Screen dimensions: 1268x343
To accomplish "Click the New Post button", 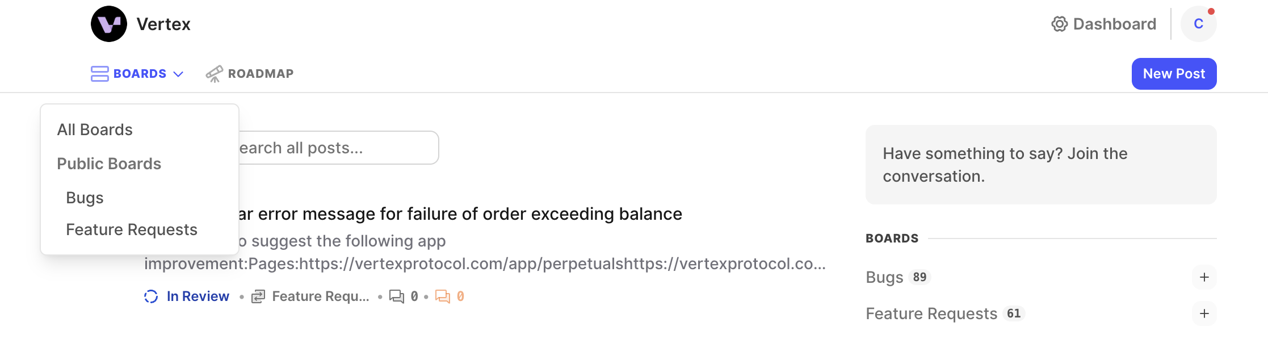I will pyautogui.click(x=1174, y=74).
